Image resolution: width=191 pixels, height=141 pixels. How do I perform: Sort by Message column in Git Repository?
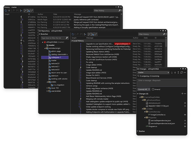(90, 38)
